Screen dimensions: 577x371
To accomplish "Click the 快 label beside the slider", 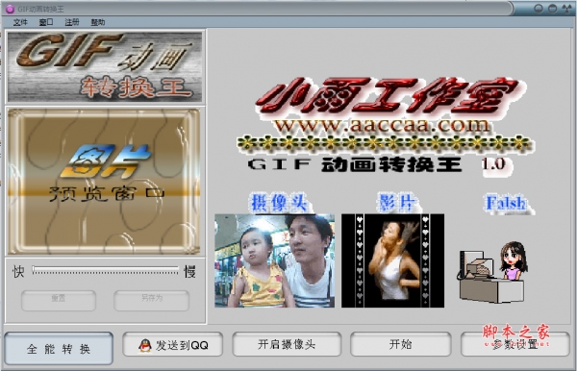I will click(x=18, y=271).
